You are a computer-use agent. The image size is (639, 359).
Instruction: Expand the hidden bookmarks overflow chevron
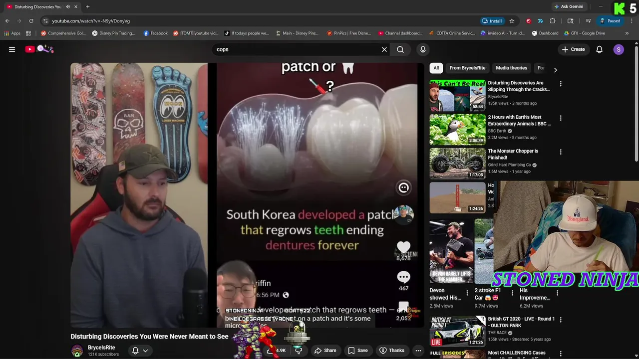coord(627,33)
